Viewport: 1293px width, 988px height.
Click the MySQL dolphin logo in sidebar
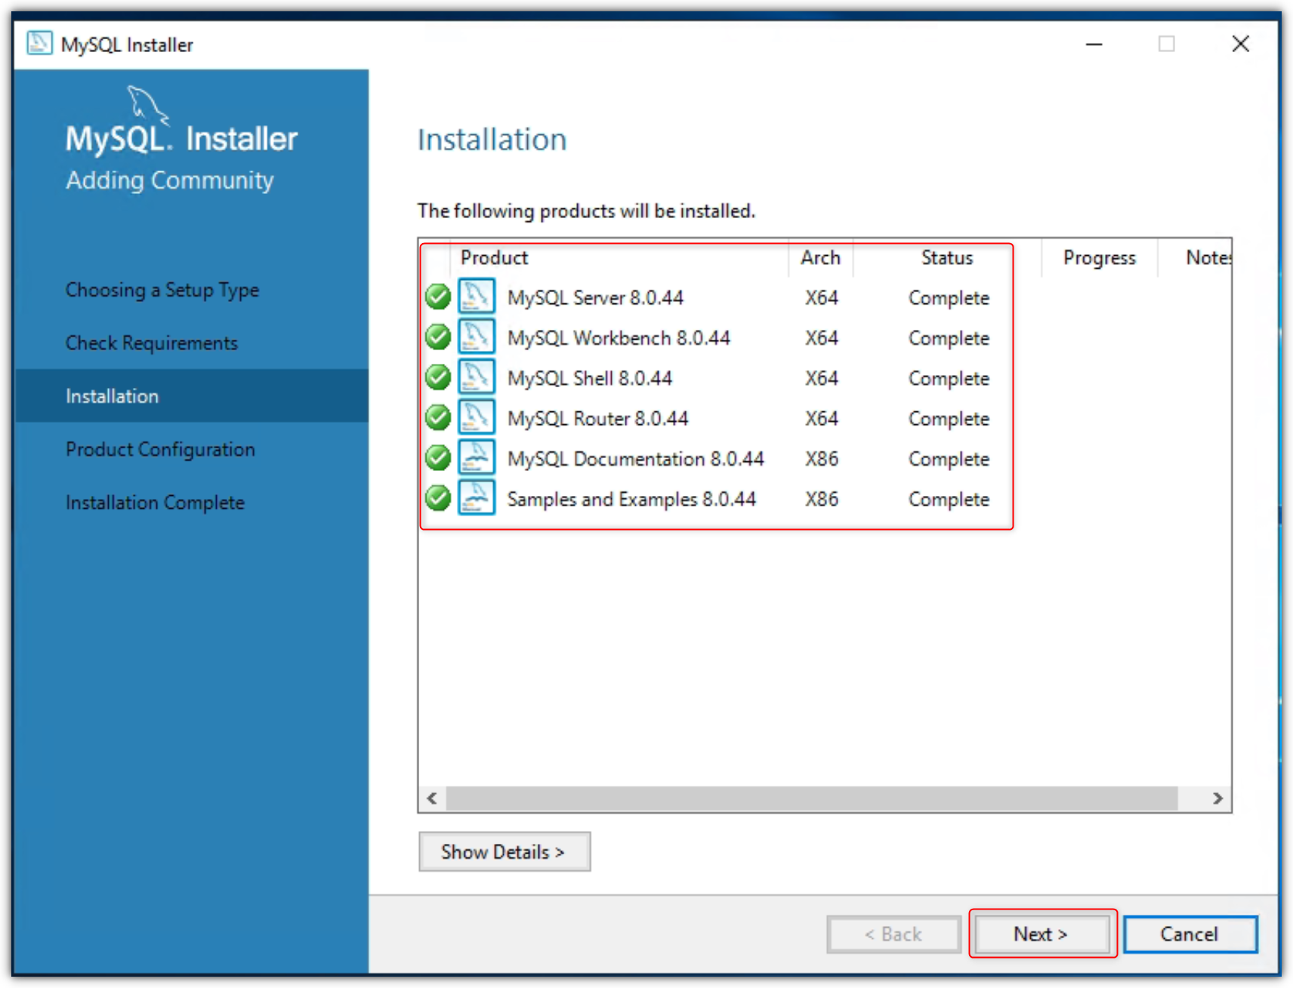(x=148, y=105)
